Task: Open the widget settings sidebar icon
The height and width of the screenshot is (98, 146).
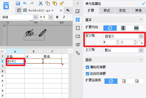Action: (78, 36)
